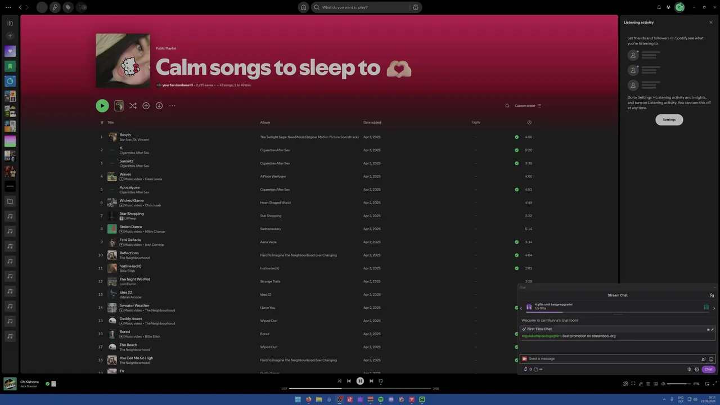Screen dimensions: 720x405
Task: Open Lil Peep artist link
Action: tap(130, 218)
